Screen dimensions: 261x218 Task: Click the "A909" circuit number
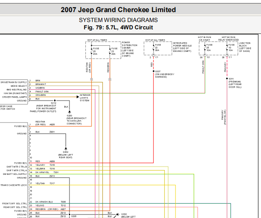pos(52,161)
